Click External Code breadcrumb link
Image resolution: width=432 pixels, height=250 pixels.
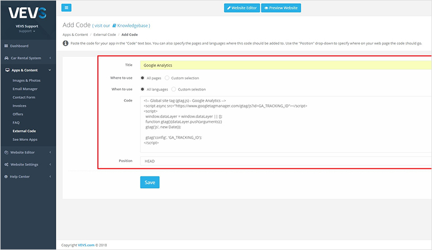(x=105, y=34)
